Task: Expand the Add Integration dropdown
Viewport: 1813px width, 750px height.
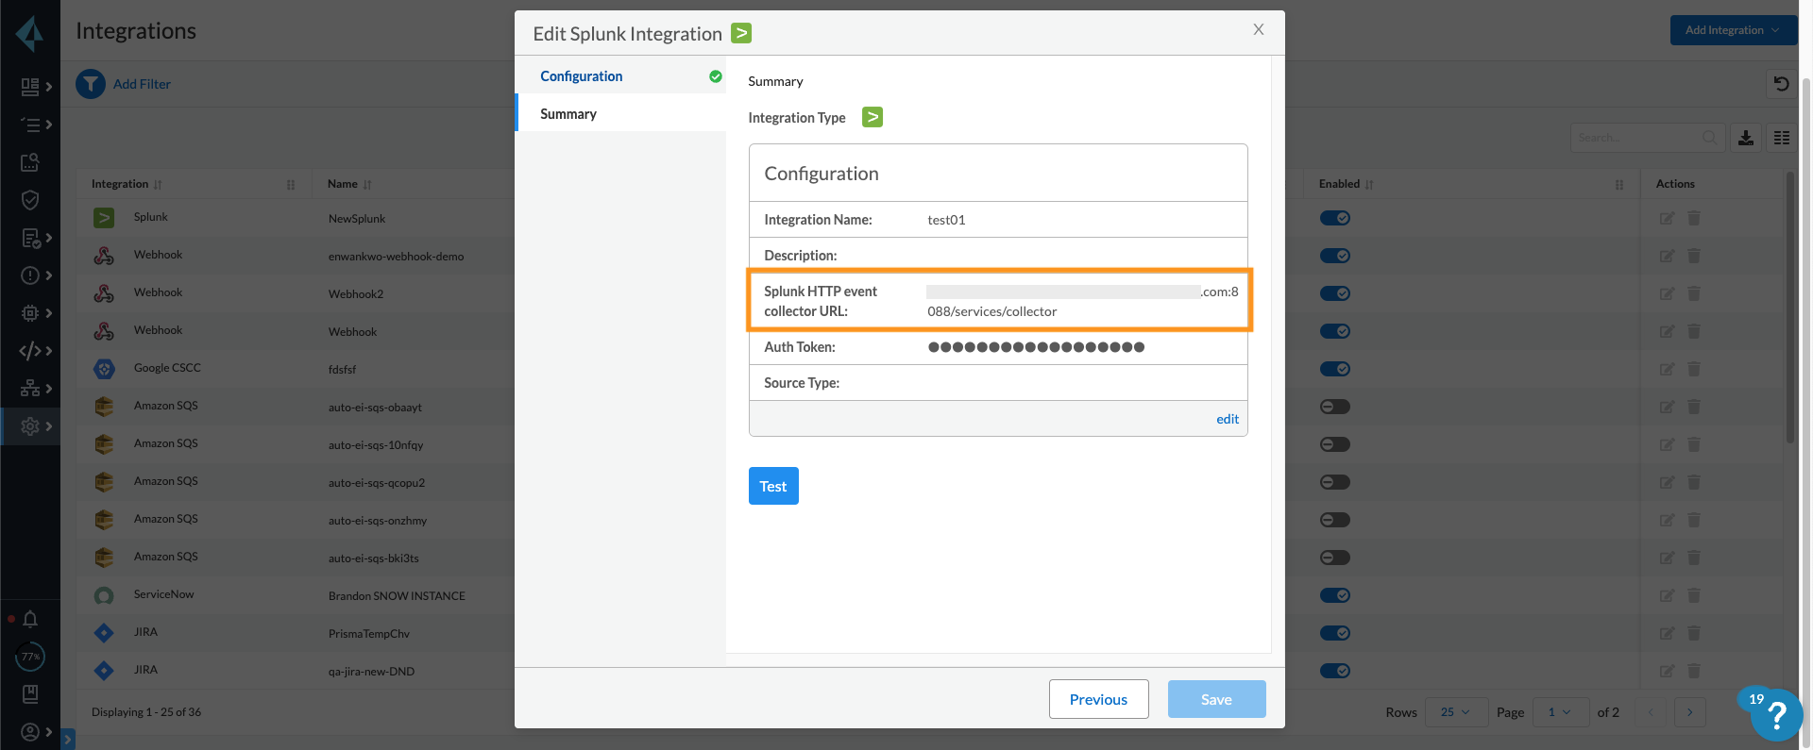Action: pos(1733,30)
